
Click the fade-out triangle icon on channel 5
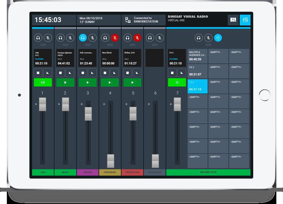(x=138, y=72)
